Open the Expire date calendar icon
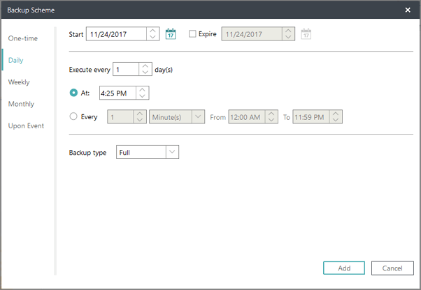 (x=306, y=34)
